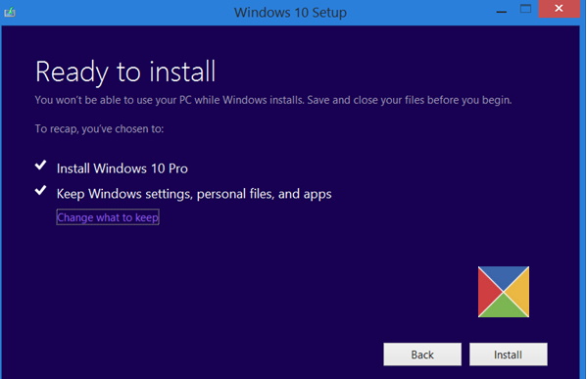Click the Windows Setup icon in title bar
Screen dimensions: 587x379
coord(10,12)
